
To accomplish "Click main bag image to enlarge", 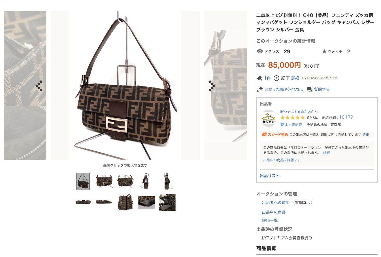I will click(x=125, y=86).
